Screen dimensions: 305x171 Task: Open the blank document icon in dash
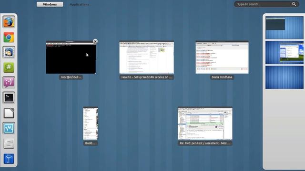9,113
